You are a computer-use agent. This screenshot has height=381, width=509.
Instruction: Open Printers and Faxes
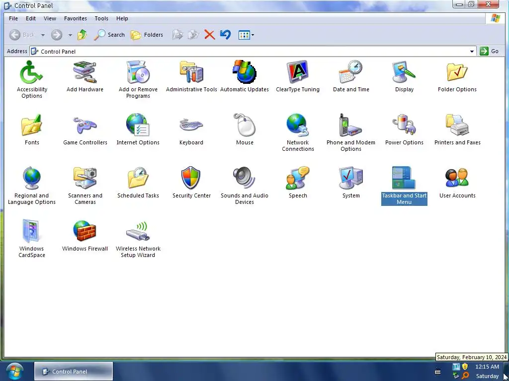pyautogui.click(x=457, y=129)
